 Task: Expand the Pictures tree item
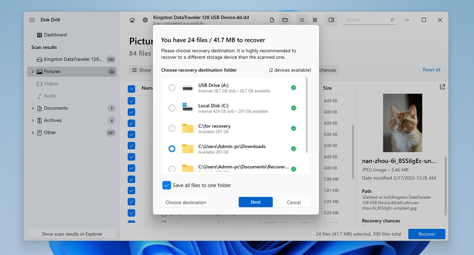point(33,72)
